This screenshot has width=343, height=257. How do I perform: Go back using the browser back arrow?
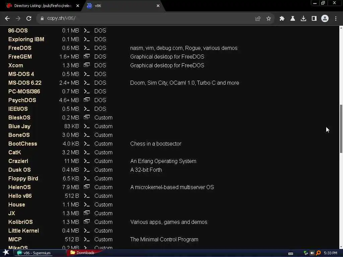tap(7, 19)
